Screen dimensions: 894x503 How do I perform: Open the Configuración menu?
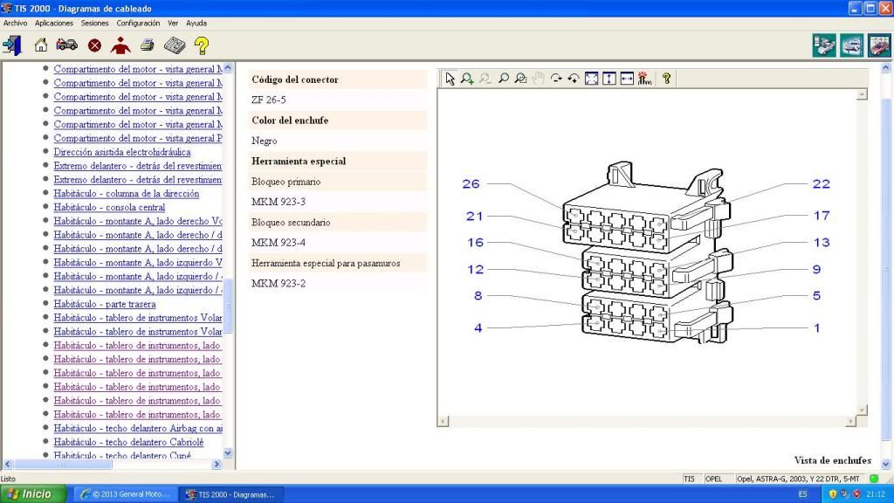[x=138, y=24]
